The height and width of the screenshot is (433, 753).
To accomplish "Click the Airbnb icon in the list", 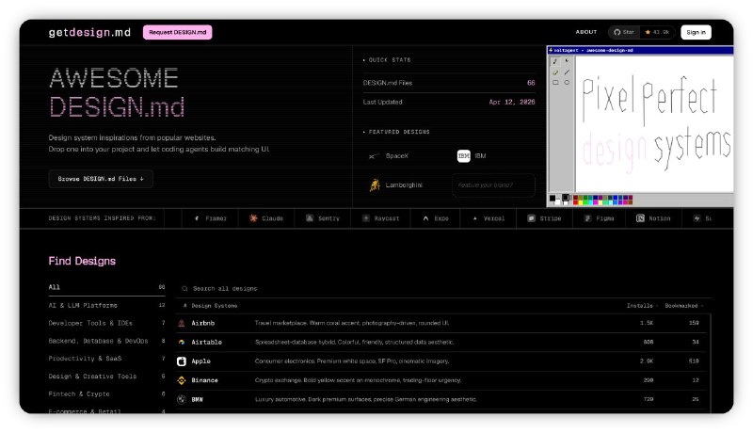I will 182,323.
